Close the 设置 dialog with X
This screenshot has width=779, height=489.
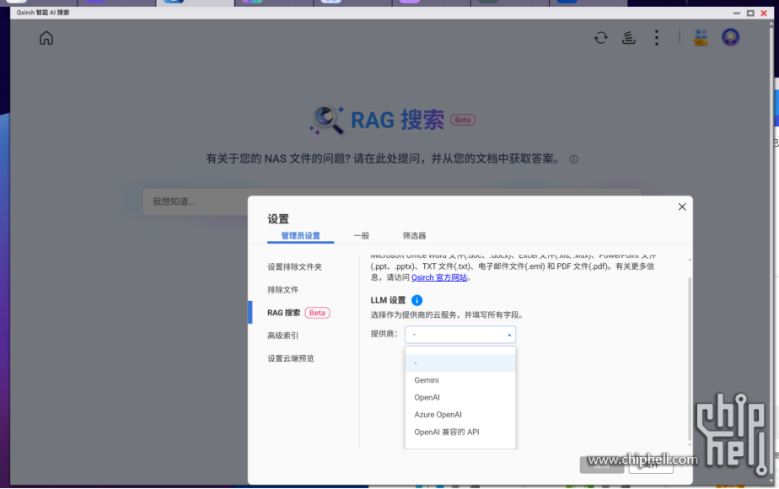(x=682, y=207)
